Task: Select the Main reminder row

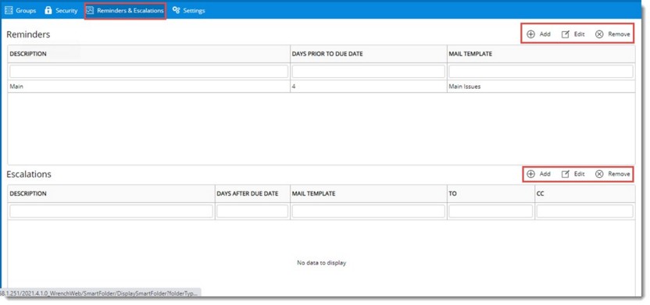Action: coord(321,87)
